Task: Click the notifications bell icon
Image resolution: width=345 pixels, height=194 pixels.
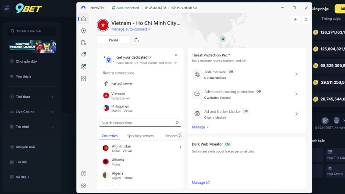Action: coord(306,19)
